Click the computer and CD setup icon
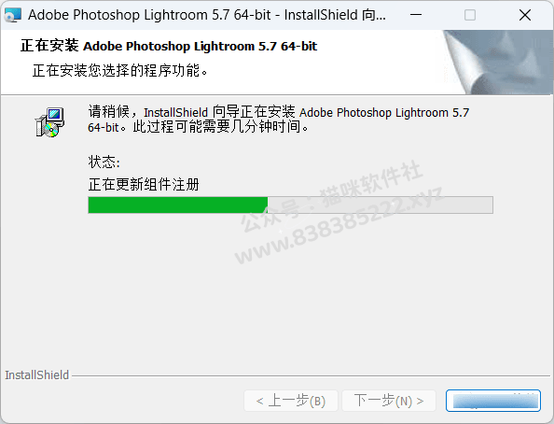 [x=49, y=122]
